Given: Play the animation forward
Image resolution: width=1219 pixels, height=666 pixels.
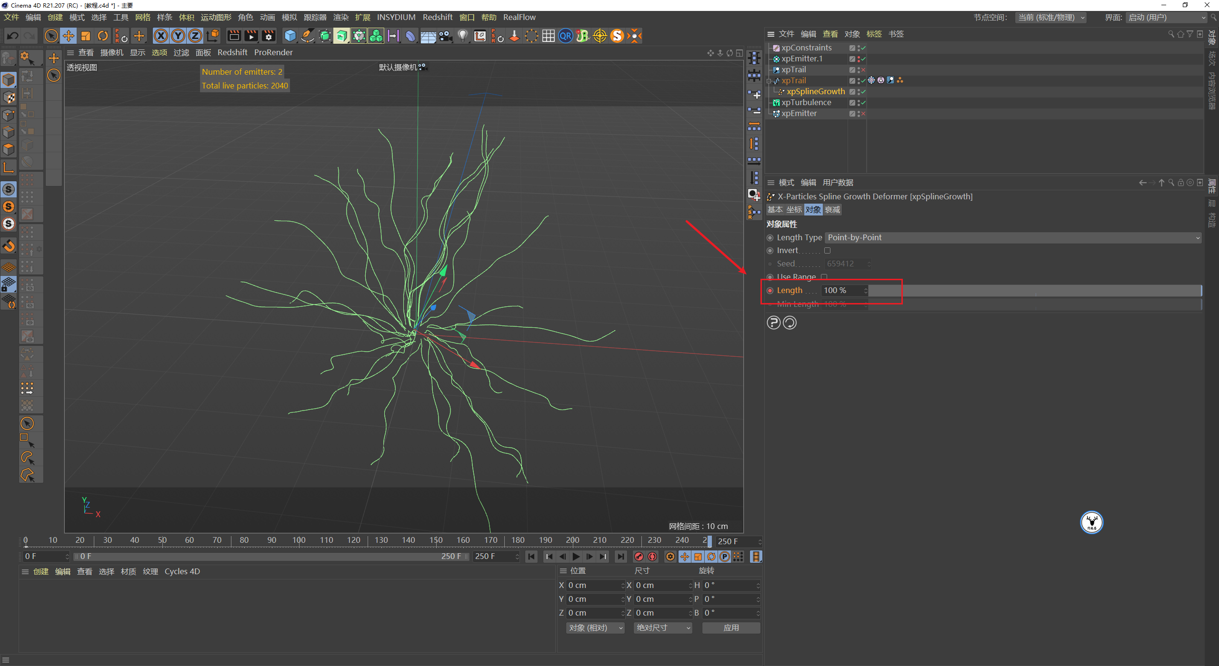Looking at the screenshot, I should pos(576,556).
